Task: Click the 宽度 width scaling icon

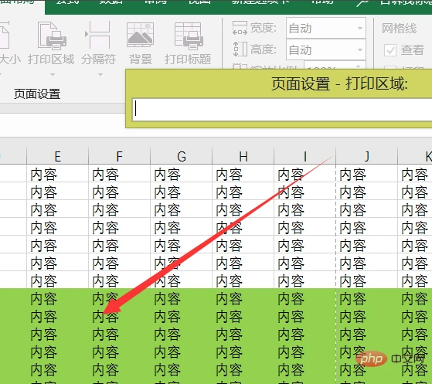Action: click(x=240, y=28)
